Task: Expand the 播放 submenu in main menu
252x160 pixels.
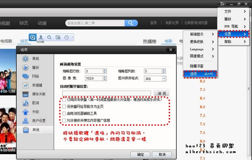Action: tap(233, 19)
